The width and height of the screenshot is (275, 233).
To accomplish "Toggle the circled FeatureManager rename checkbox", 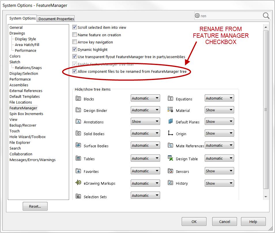I will (75, 71).
